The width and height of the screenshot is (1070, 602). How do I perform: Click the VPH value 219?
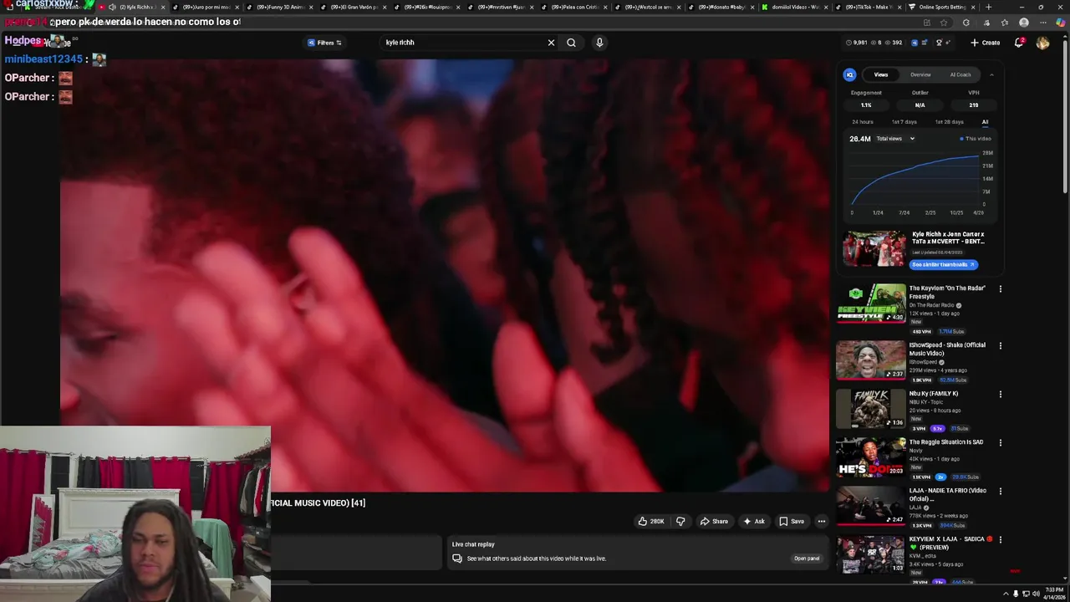[973, 105]
